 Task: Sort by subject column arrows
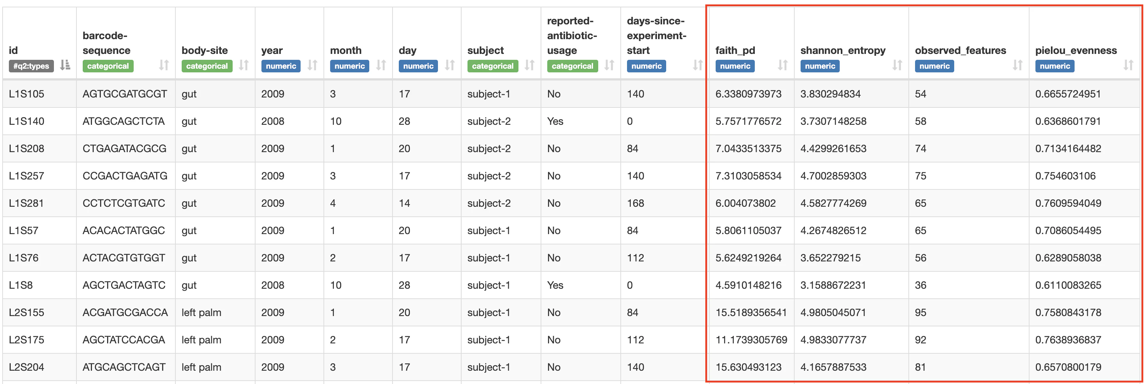pyautogui.click(x=530, y=65)
